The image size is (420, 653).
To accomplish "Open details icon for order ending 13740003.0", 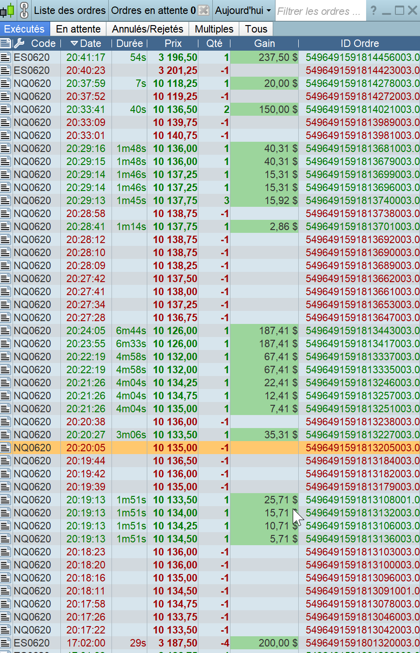I will 6,201.
